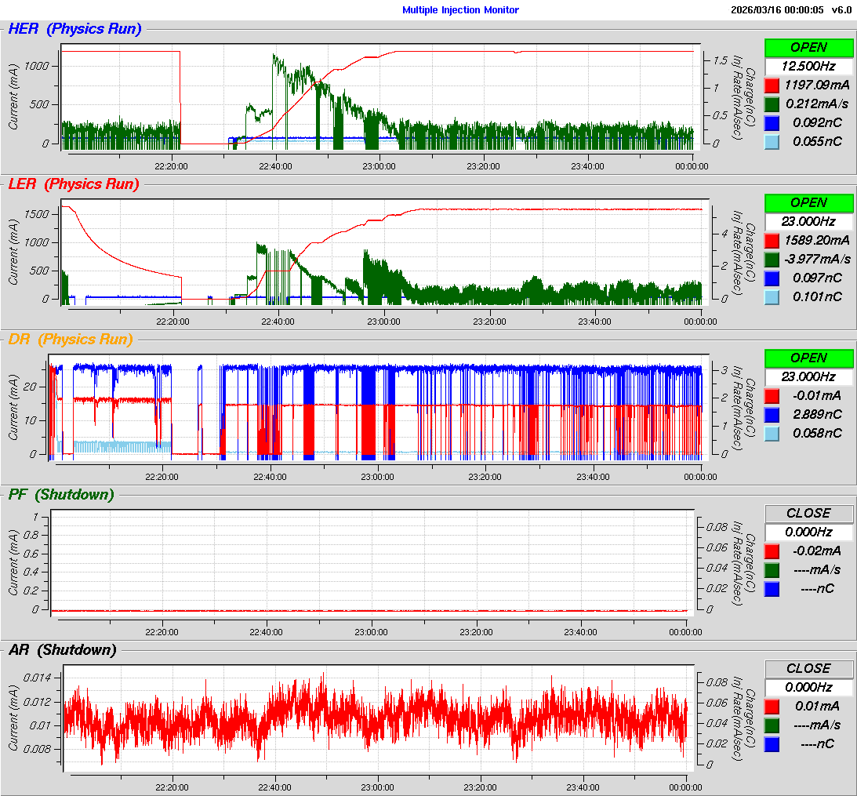857x796 pixels.
Task: Click the blue swatch beside DR 2.889nC
Action: pyautogui.click(x=772, y=414)
